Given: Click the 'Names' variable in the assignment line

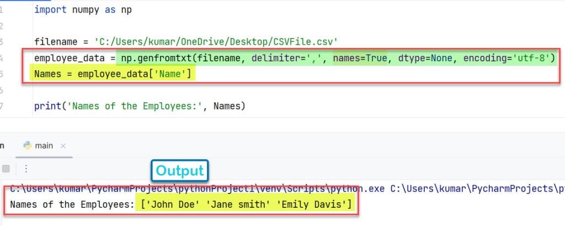Looking at the screenshot, I should (x=47, y=75).
